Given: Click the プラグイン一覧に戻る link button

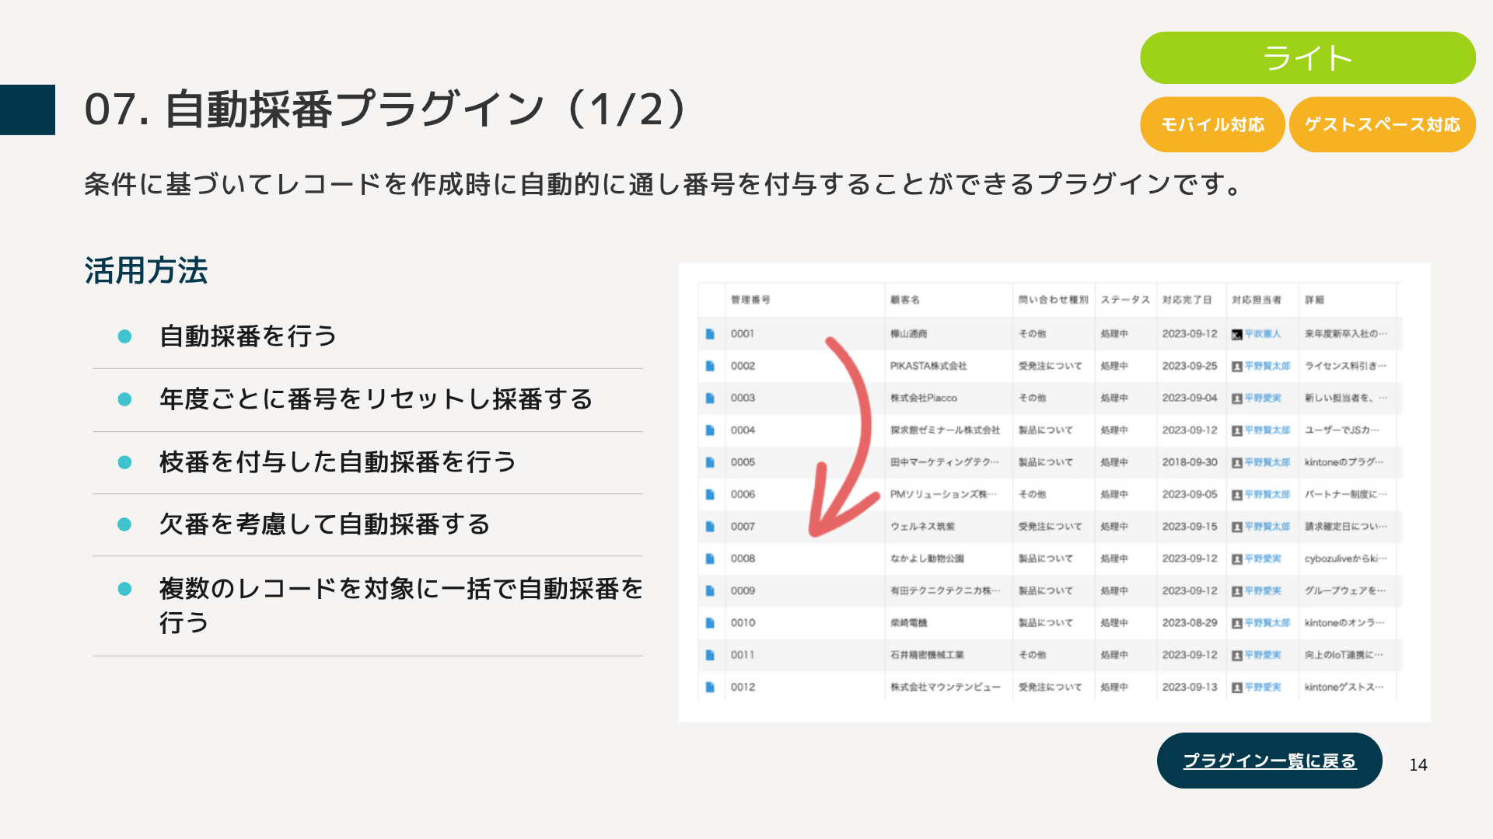Looking at the screenshot, I should click(1269, 761).
